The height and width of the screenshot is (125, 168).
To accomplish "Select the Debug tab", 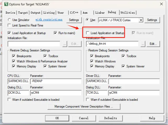I will tap(113, 12).
